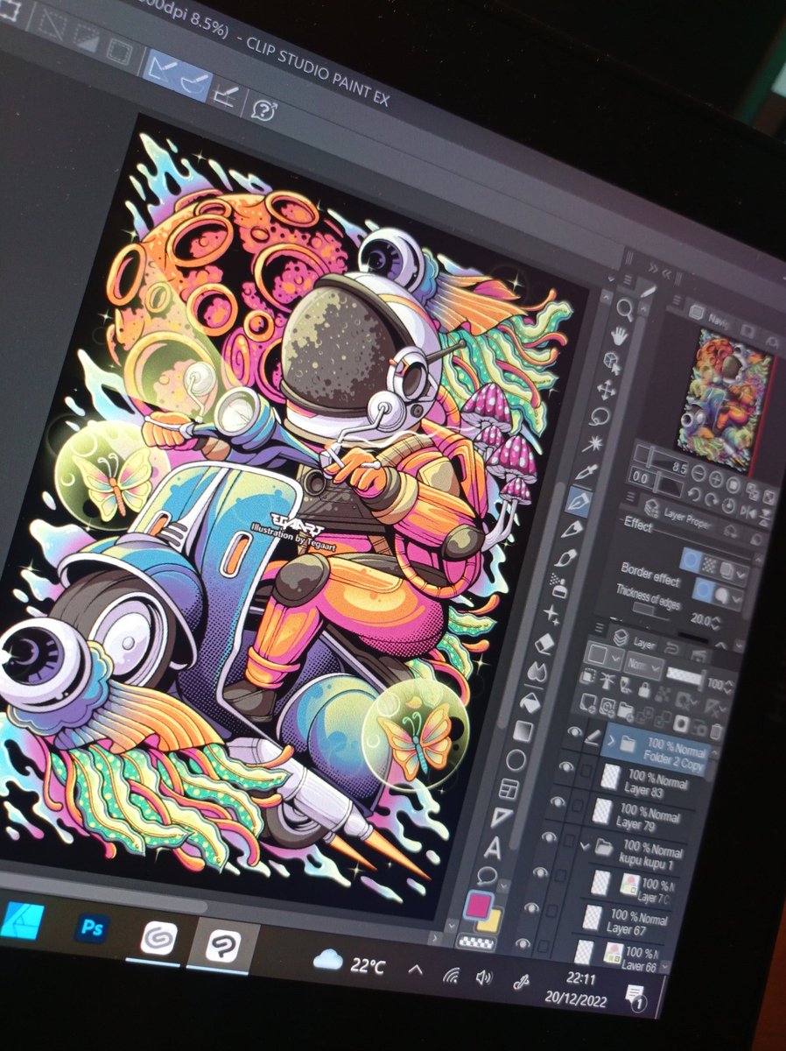Hide Layer 79 with eye icon

click(558, 801)
